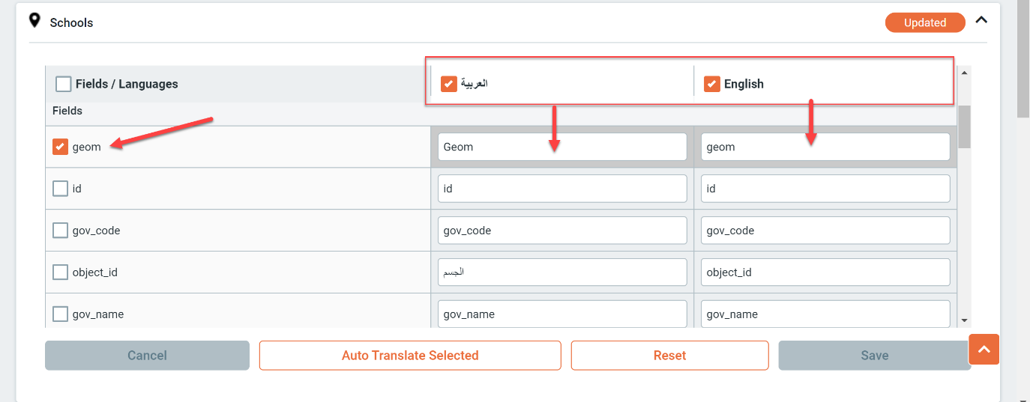The width and height of the screenshot is (1030, 402).
Task: Click the Arabic input field for geom
Action: coord(562,147)
